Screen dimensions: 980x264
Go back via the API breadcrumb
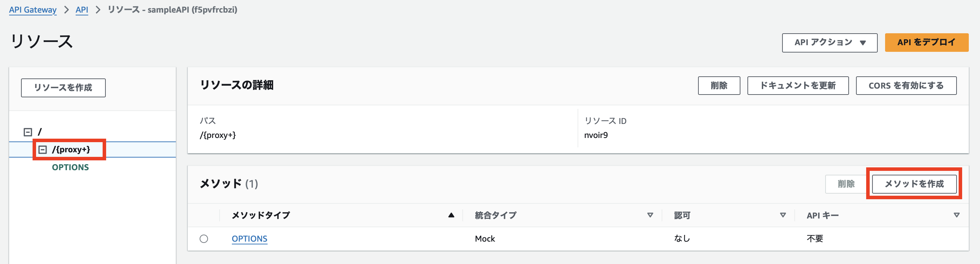81,10
